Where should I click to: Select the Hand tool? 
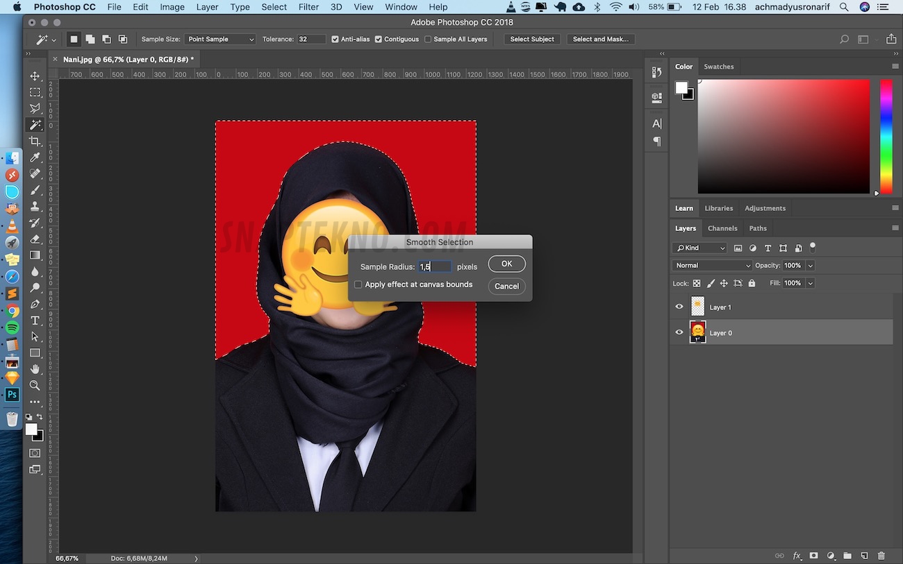(x=35, y=369)
